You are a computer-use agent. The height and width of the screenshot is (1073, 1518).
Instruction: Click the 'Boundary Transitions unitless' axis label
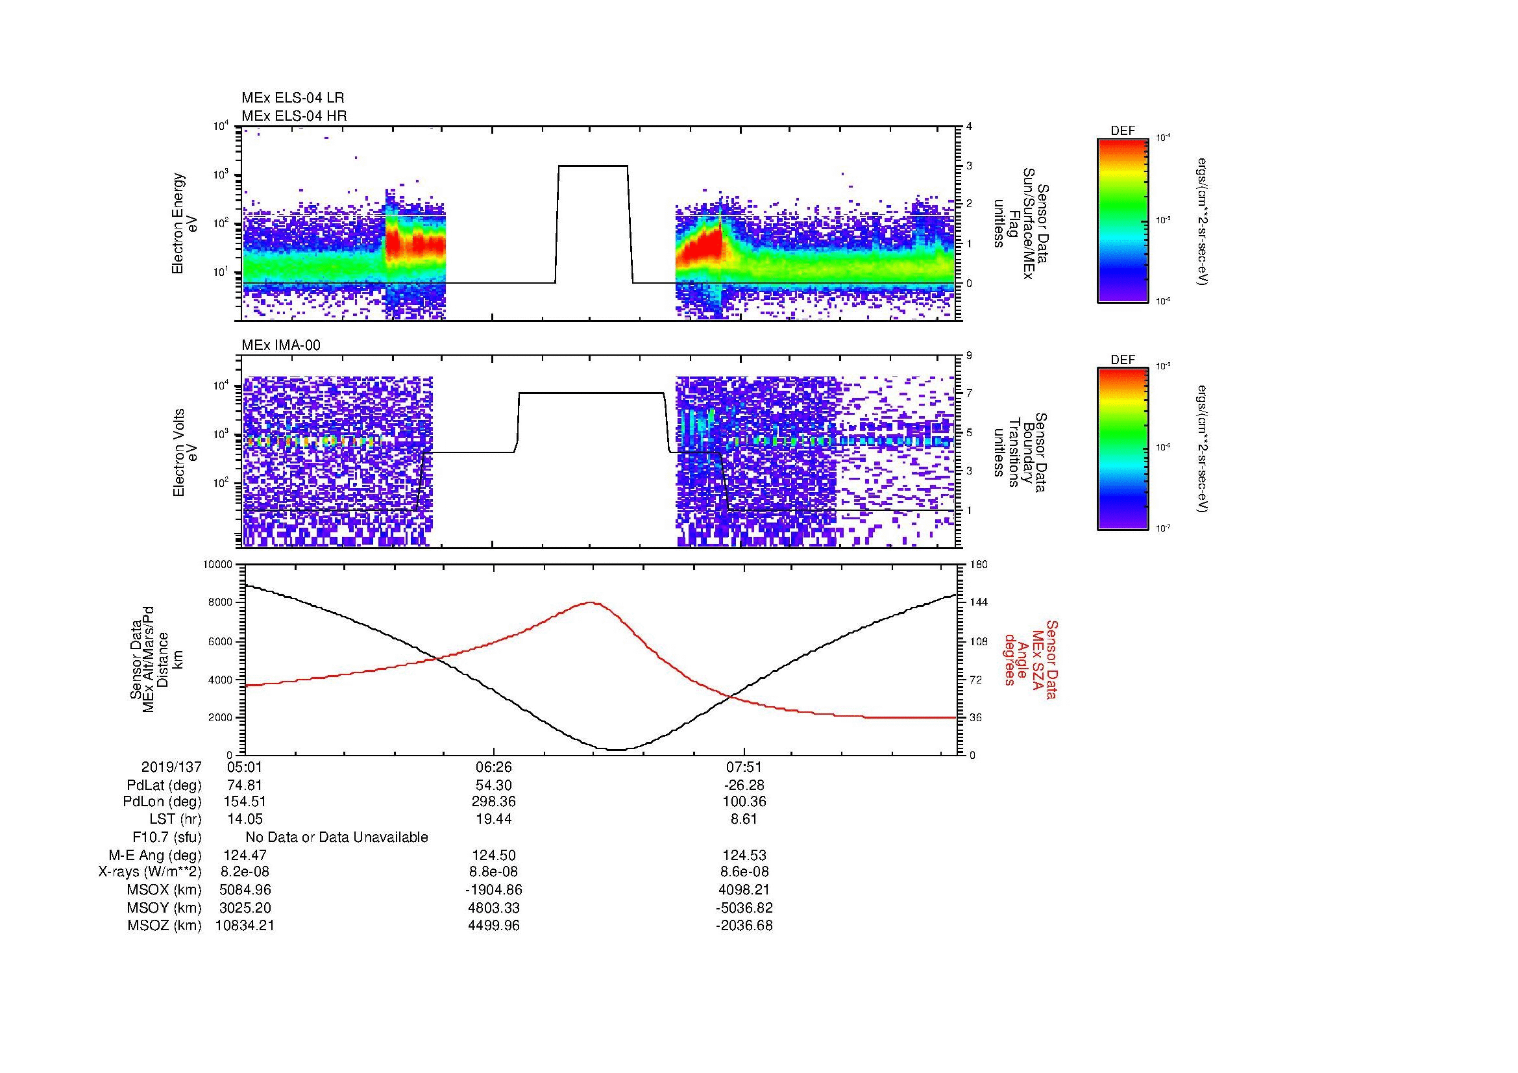[1021, 452]
